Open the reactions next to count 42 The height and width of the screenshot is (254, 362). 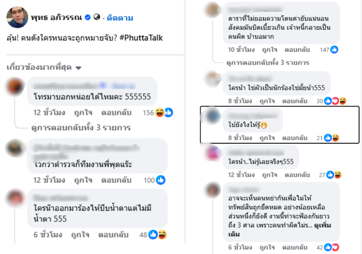click(x=332, y=247)
